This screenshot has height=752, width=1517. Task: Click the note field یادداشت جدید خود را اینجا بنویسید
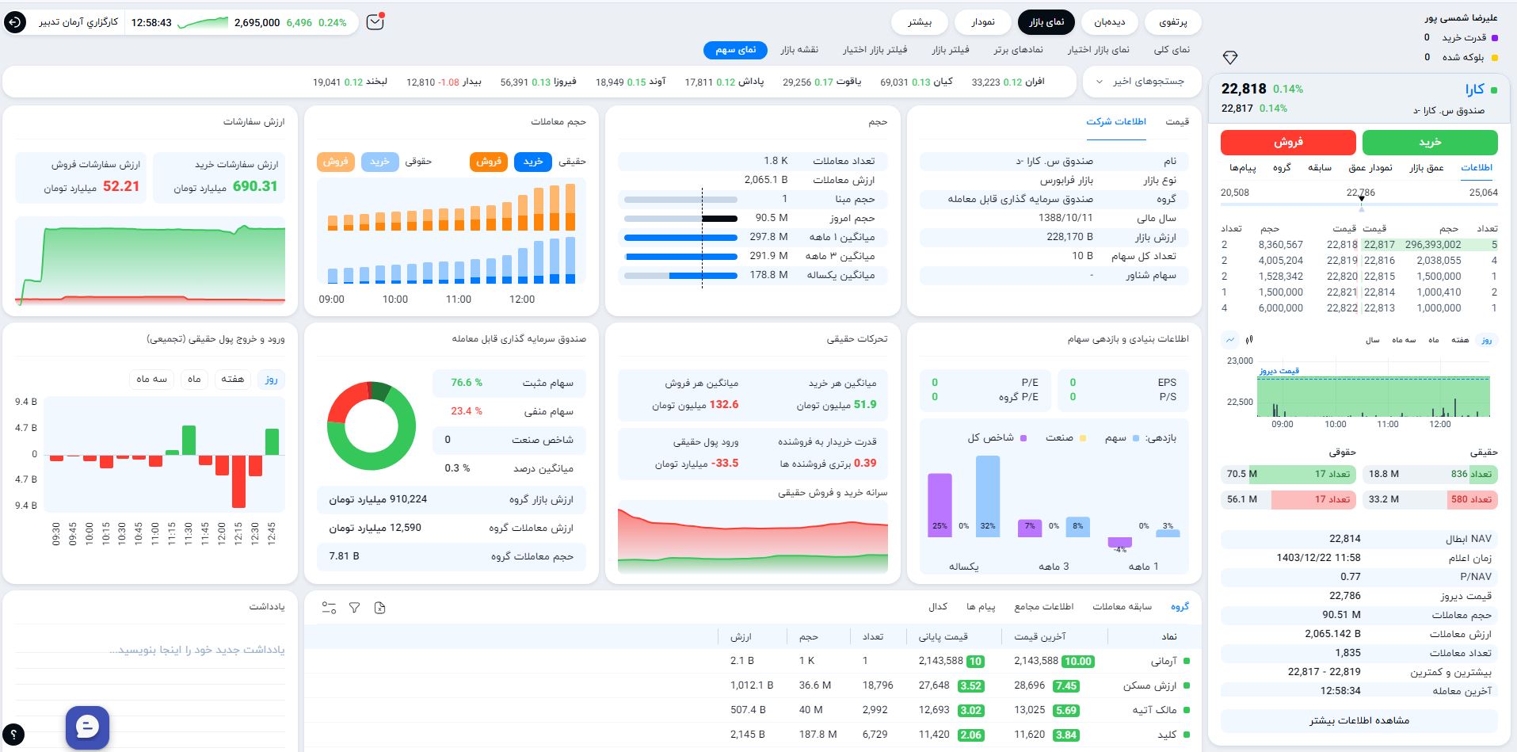(197, 650)
